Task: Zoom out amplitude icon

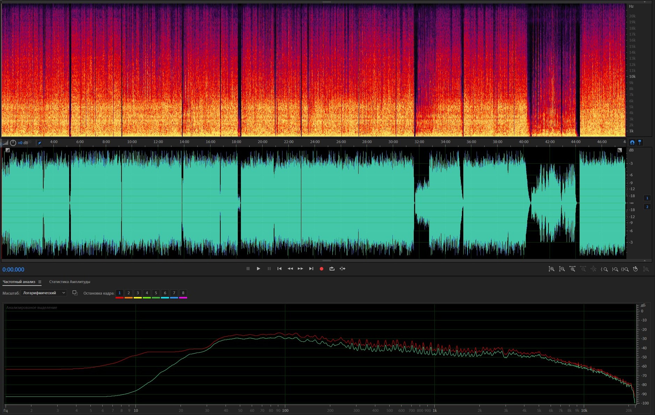Action: click(x=562, y=269)
